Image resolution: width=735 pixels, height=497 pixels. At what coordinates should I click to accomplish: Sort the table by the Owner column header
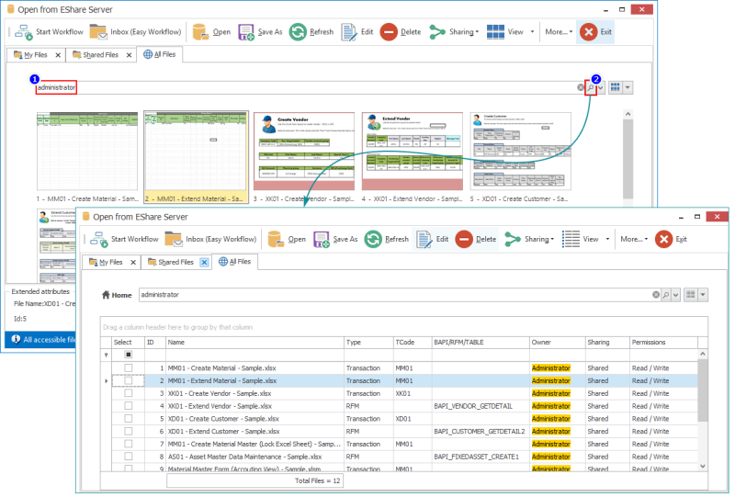coord(541,342)
